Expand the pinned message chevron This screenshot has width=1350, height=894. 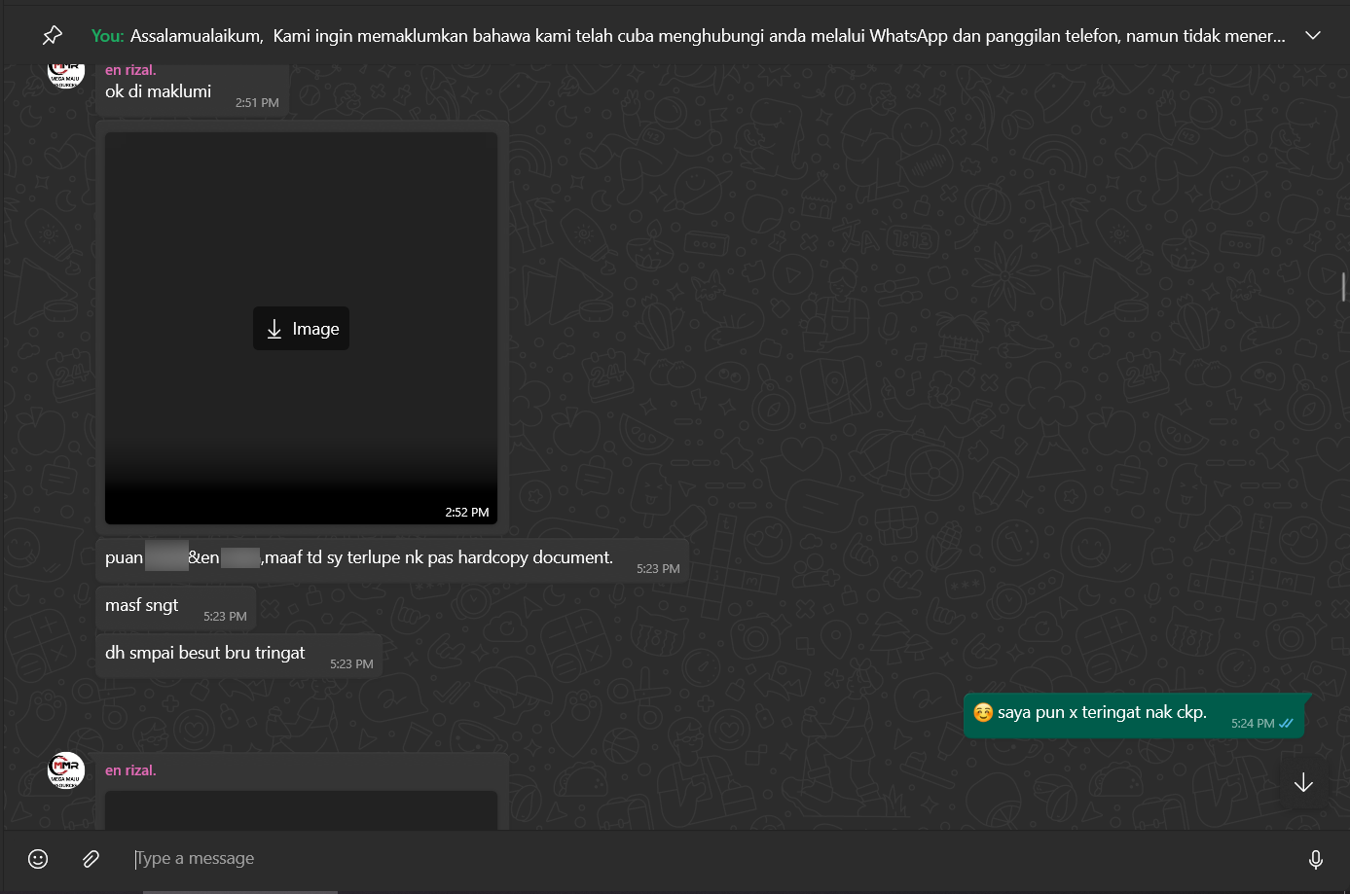point(1313,36)
